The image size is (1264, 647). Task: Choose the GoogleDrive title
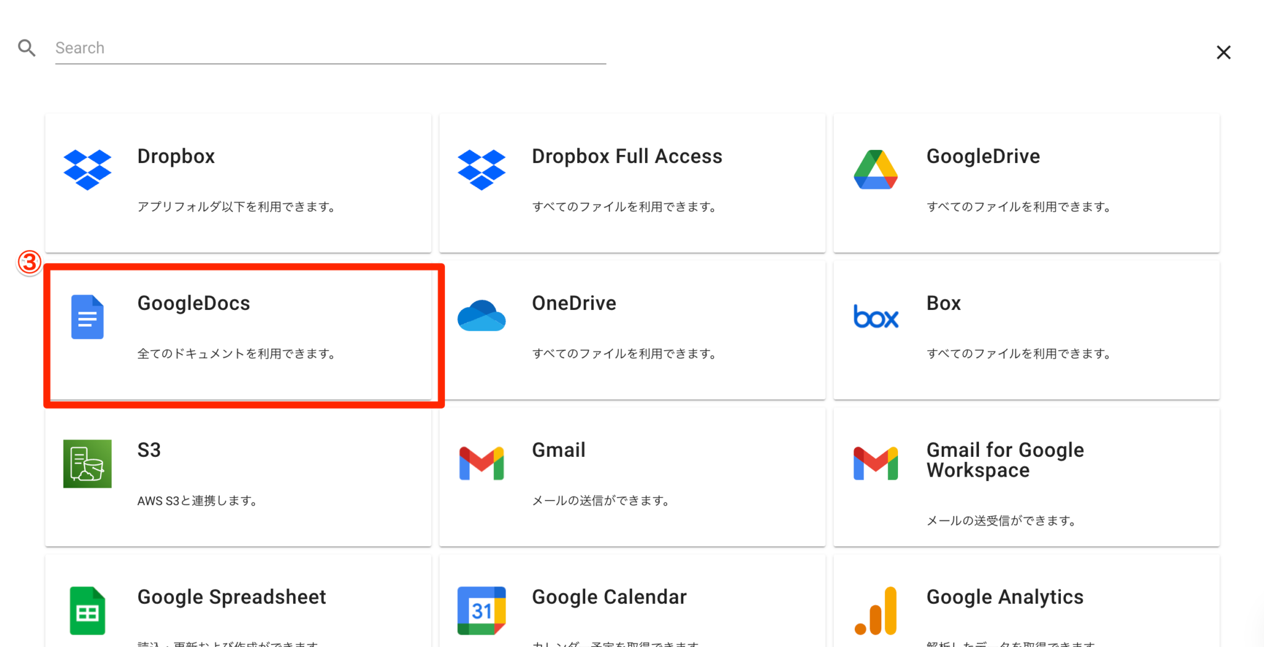pyautogui.click(x=983, y=156)
